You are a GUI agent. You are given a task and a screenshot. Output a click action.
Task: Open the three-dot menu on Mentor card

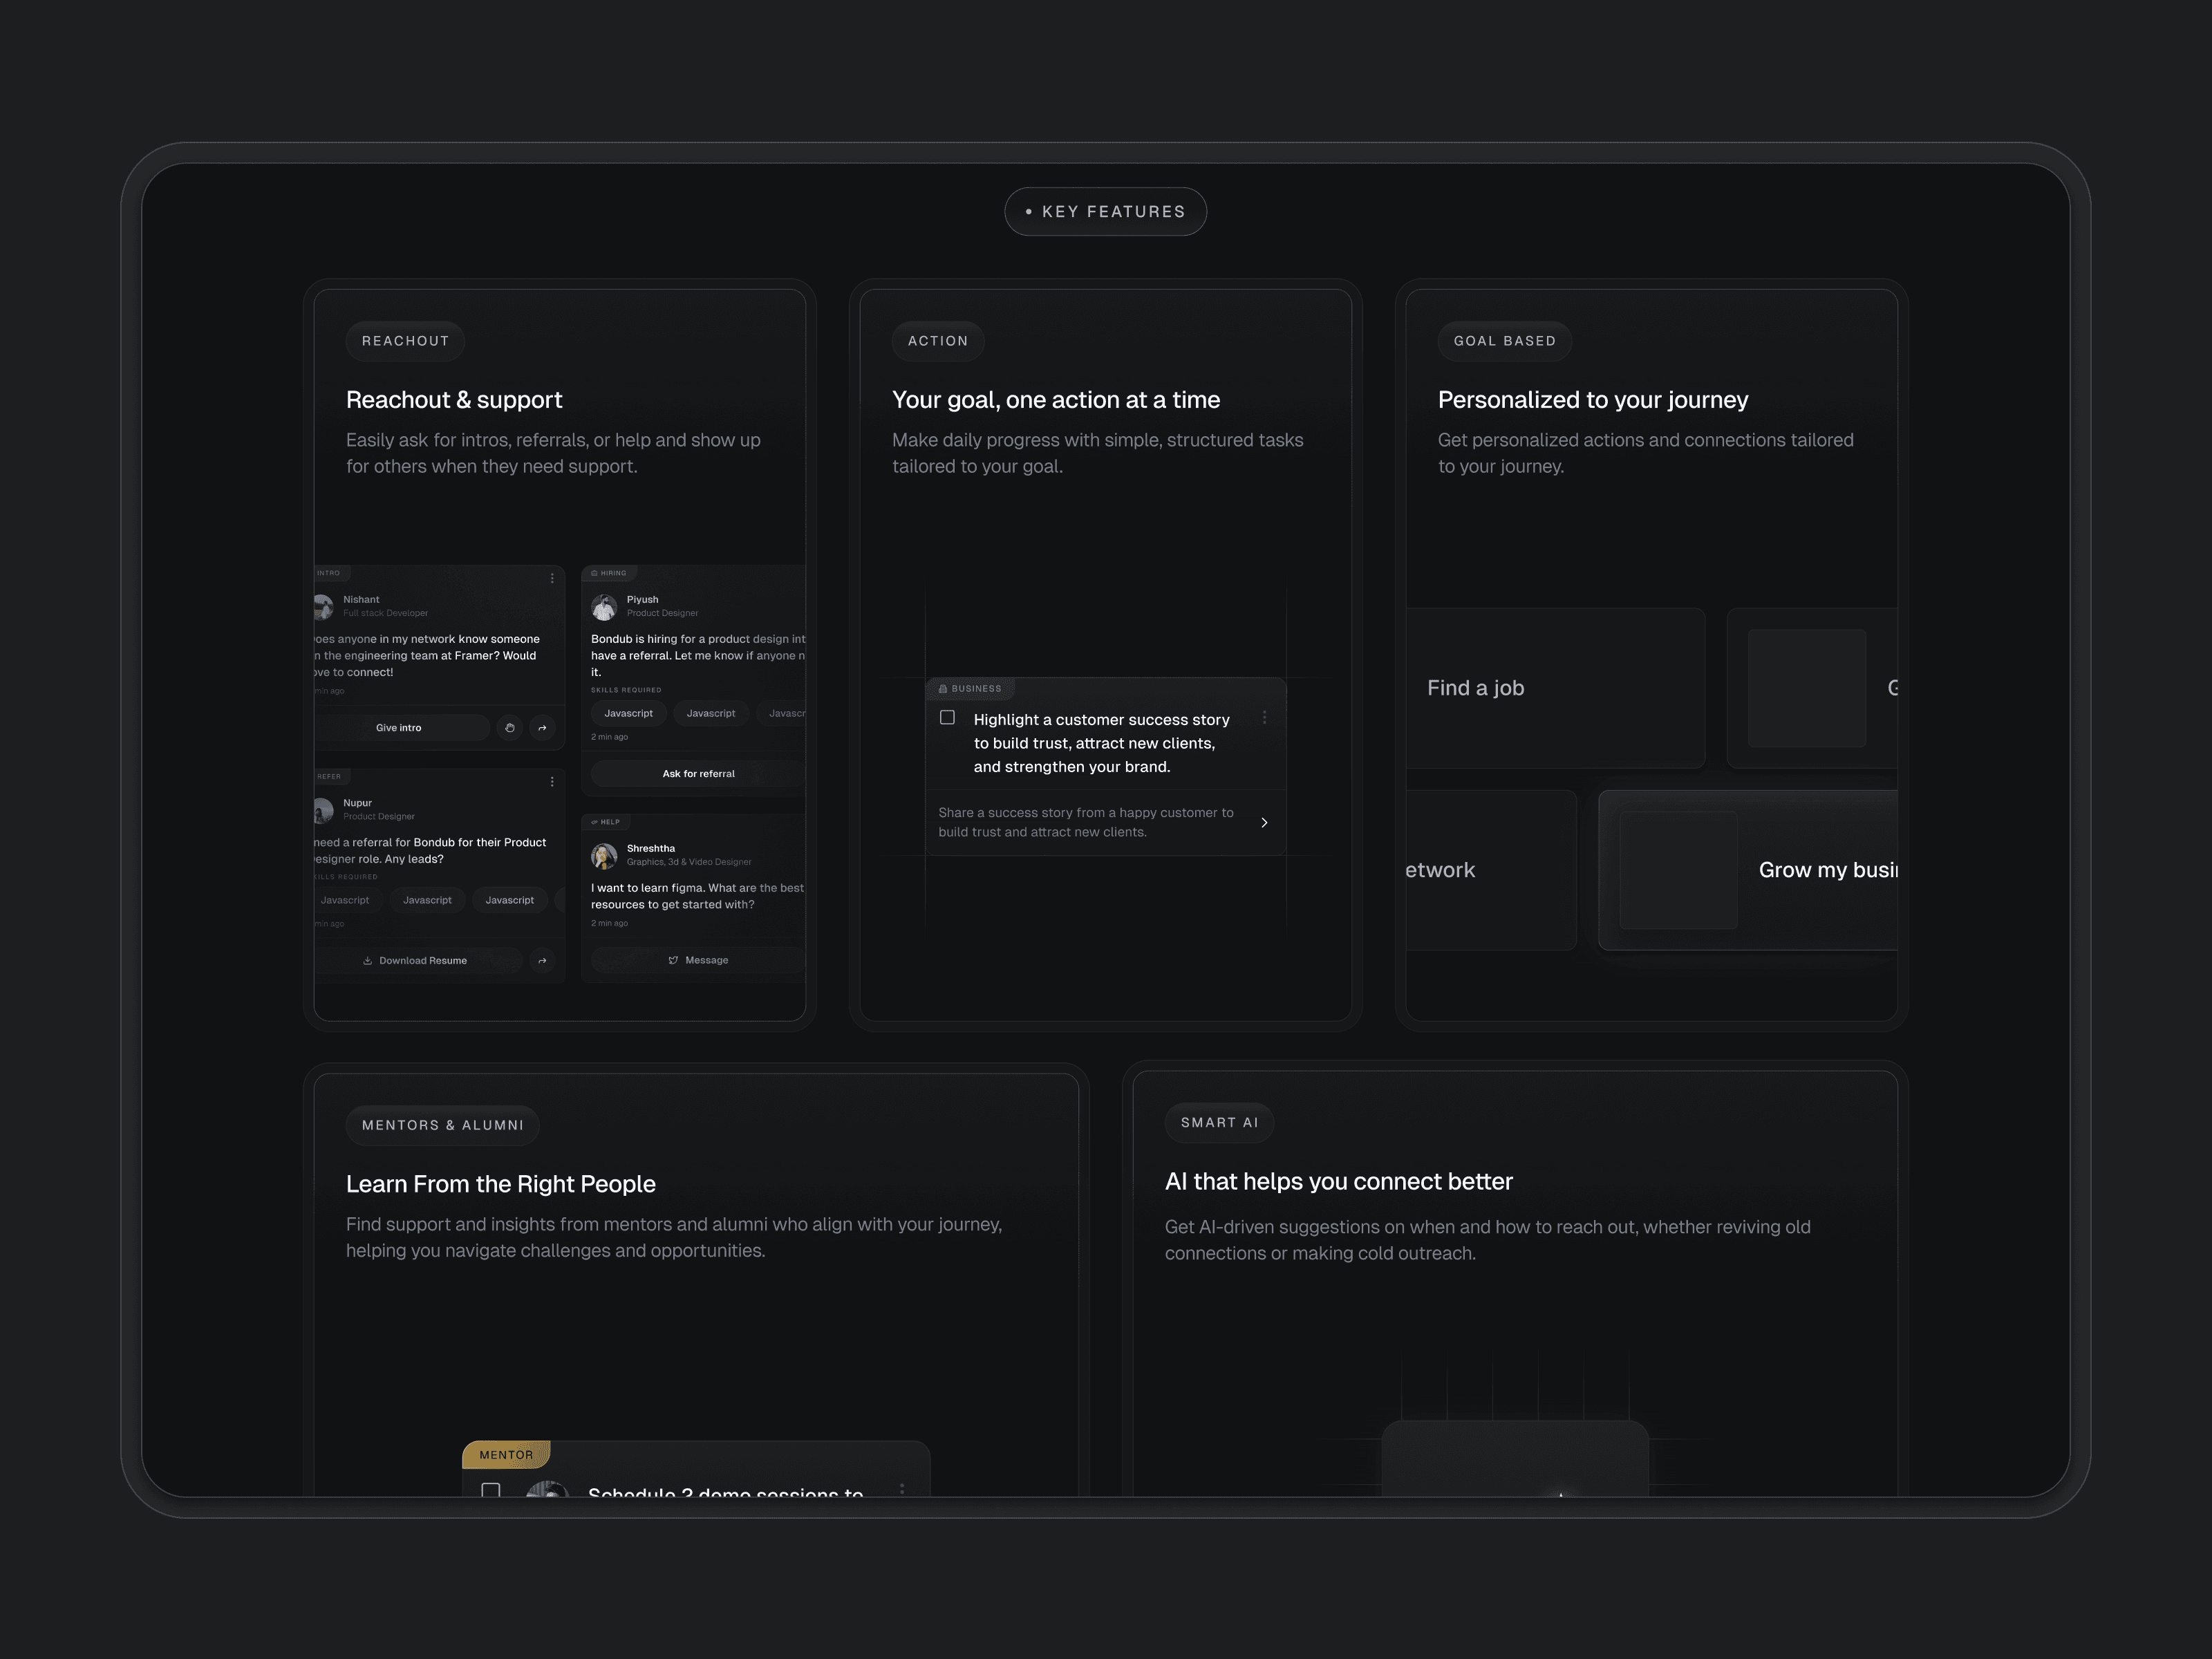pos(902,1489)
